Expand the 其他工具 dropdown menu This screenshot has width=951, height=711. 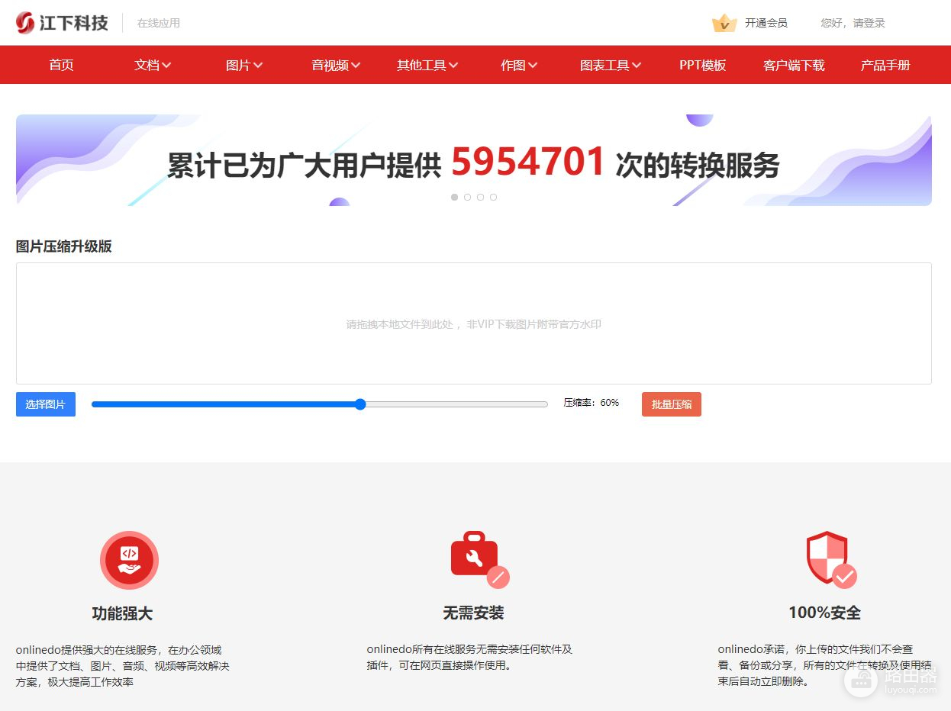tap(427, 65)
